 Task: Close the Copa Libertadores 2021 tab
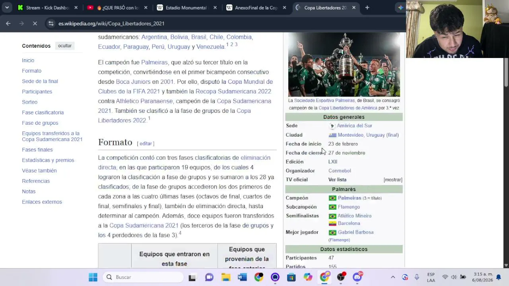click(354, 8)
